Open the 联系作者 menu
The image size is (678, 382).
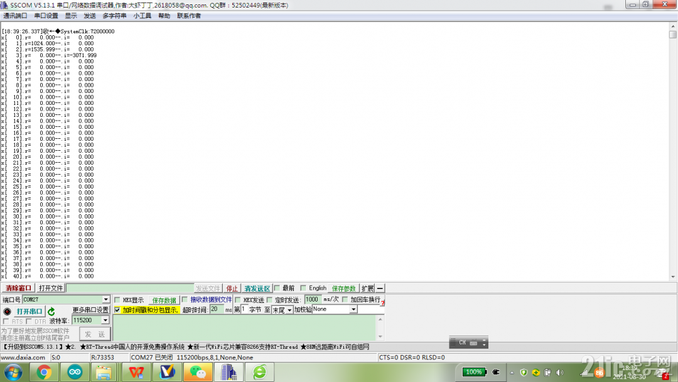[x=188, y=16]
